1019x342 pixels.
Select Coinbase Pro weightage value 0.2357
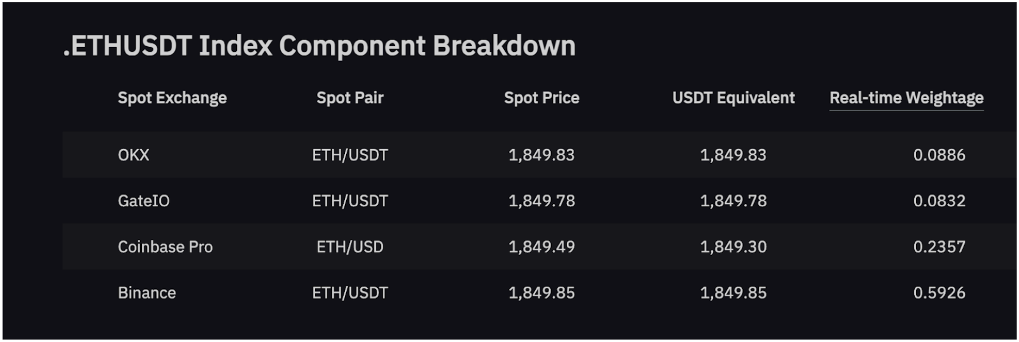(x=939, y=247)
